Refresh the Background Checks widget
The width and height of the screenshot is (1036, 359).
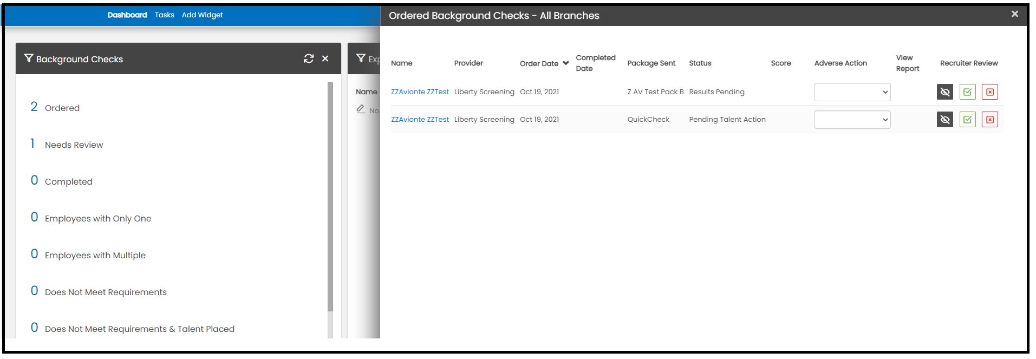[x=309, y=58]
